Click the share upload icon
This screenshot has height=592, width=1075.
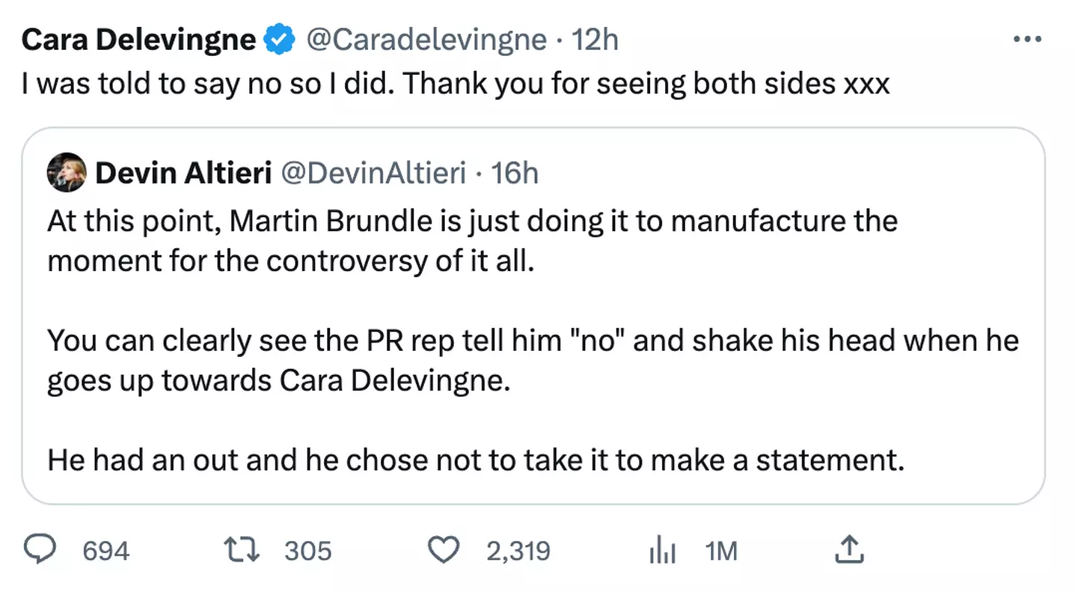pos(849,551)
